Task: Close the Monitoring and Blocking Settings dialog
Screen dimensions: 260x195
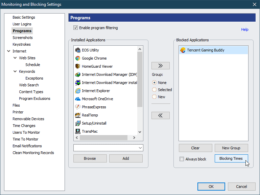Action: 255,4
